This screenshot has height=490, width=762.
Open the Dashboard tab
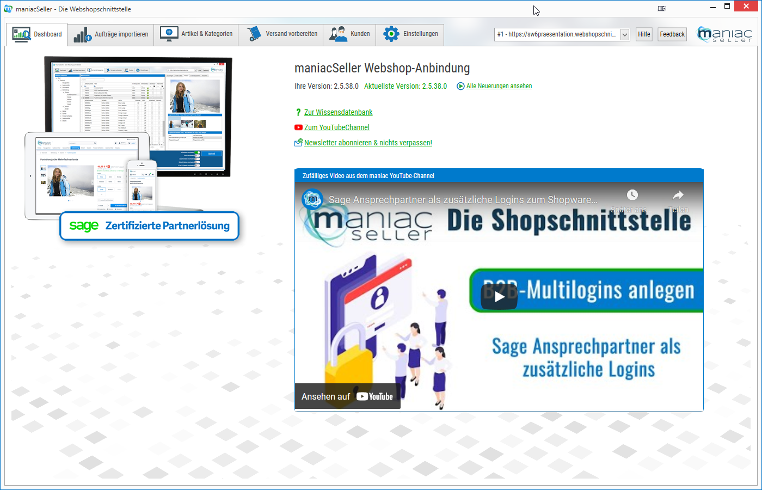[x=36, y=34]
